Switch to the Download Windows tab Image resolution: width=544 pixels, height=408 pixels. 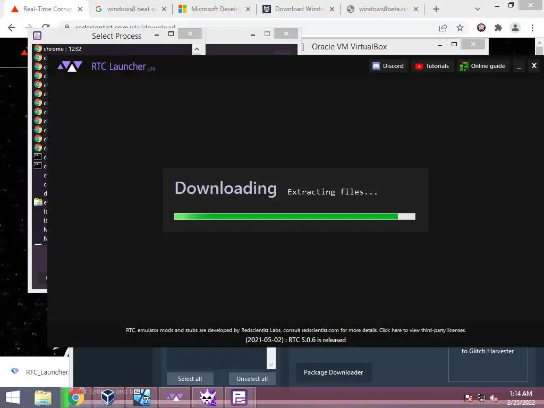[x=298, y=9]
